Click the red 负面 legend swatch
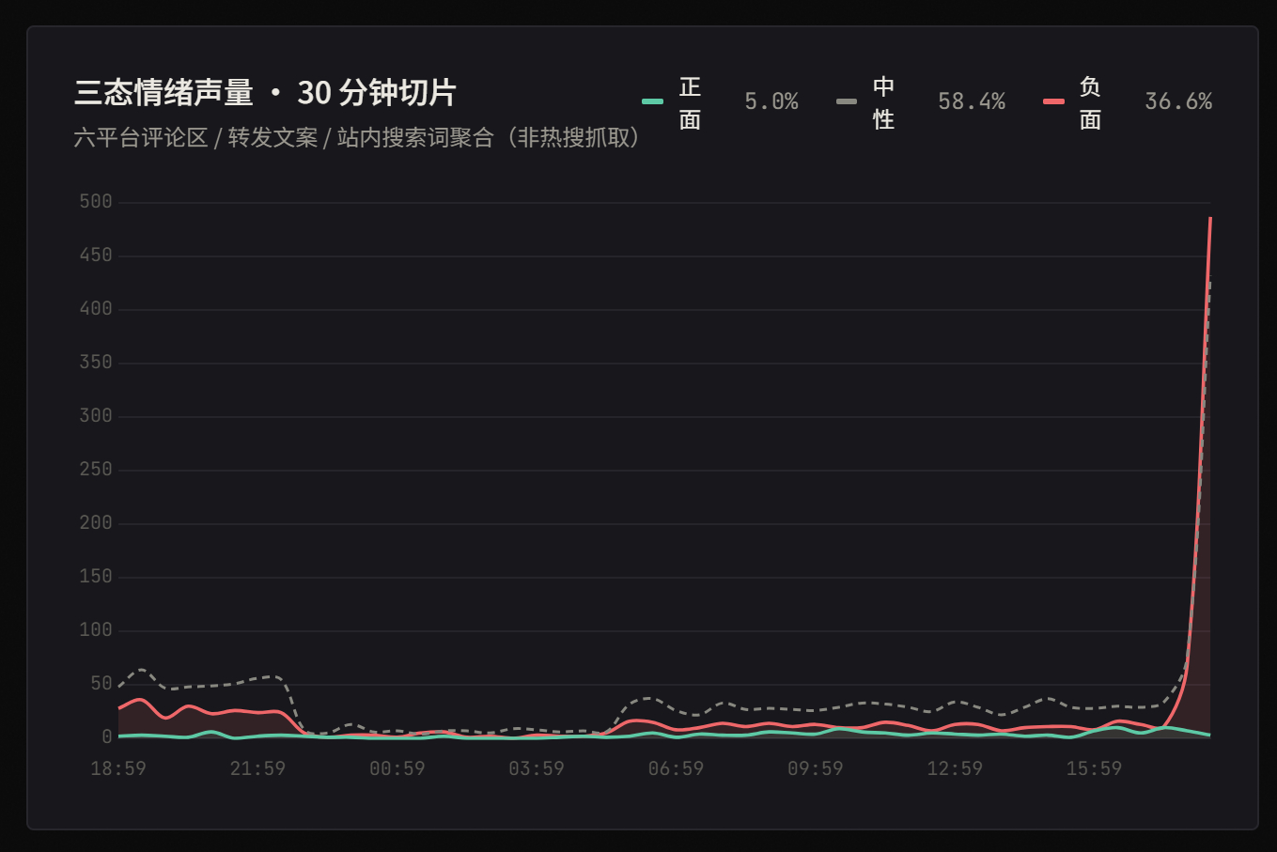Image resolution: width=1277 pixels, height=852 pixels. point(1053,101)
